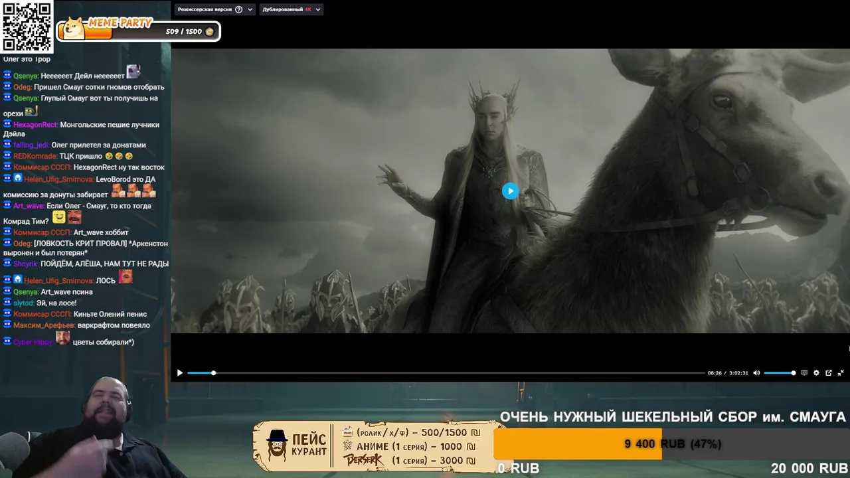Select the chat username Максим_Арефьев
Image resolution: width=850 pixels, height=478 pixels.
pyautogui.click(x=44, y=325)
